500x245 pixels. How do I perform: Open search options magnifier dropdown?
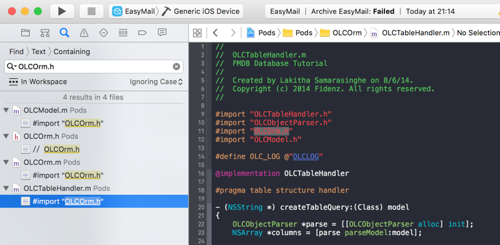[x=12, y=66]
